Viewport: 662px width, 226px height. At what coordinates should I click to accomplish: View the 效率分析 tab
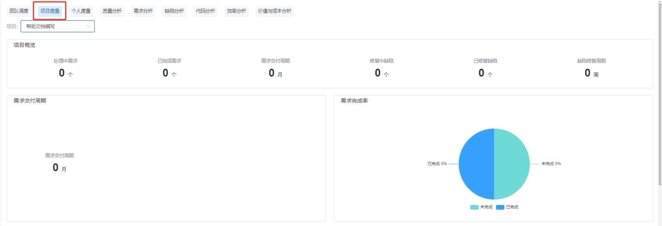237,11
